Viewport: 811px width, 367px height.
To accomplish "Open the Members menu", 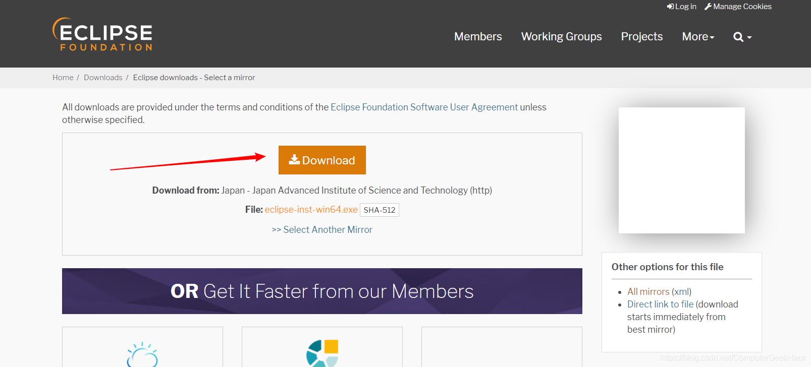I will coord(478,37).
